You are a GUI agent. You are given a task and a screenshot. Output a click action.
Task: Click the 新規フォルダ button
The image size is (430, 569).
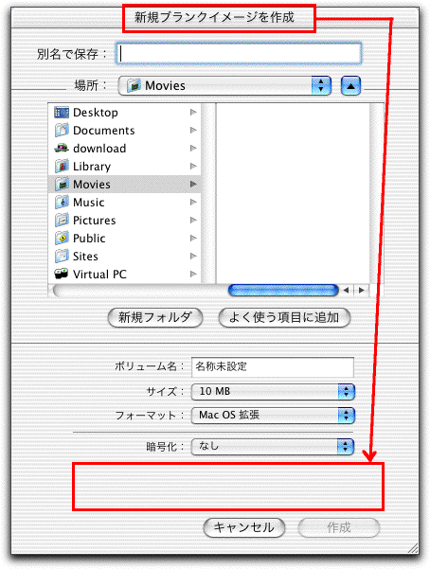155,317
